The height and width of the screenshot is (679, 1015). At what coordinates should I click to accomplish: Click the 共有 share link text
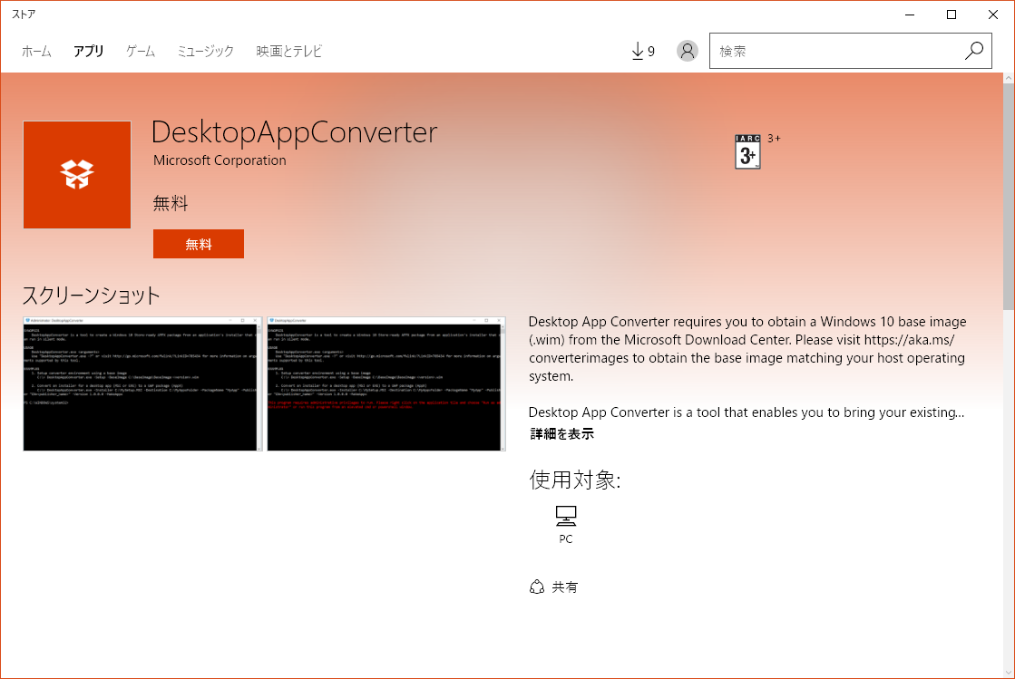pyautogui.click(x=564, y=587)
